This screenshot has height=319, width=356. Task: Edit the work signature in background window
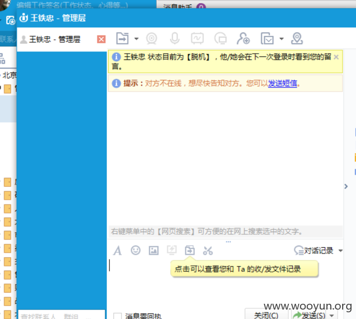click(72, 5)
